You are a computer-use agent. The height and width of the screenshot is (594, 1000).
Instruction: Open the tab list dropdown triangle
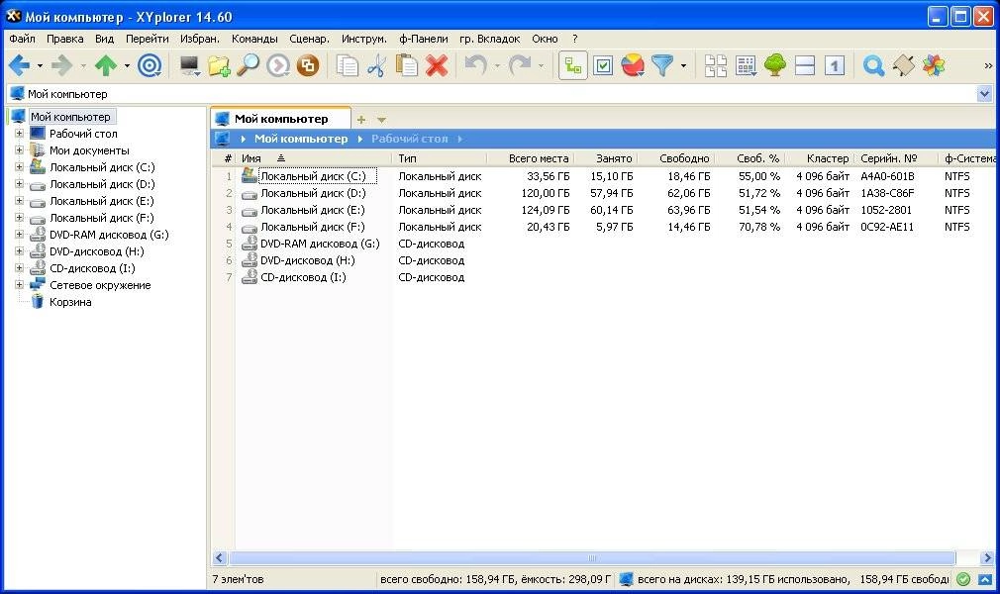click(381, 120)
